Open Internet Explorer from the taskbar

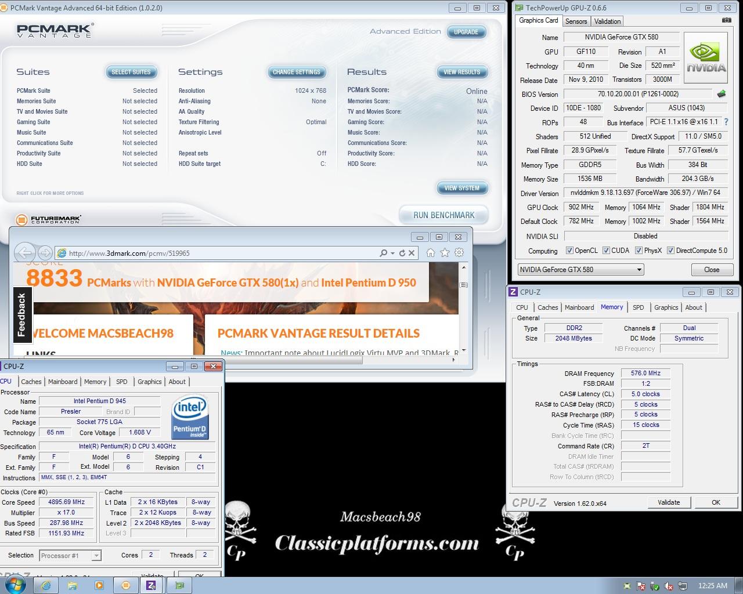click(46, 585)
